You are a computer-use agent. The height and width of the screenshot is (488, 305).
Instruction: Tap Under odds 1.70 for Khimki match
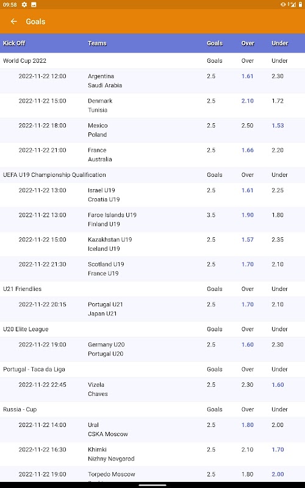278,450
